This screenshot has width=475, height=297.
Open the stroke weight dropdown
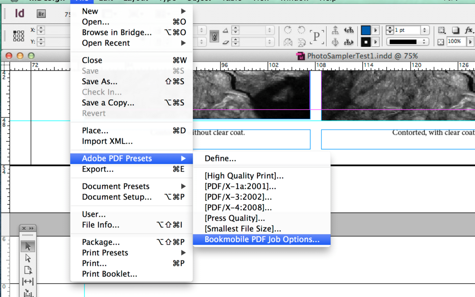click(x=424, y=30)
